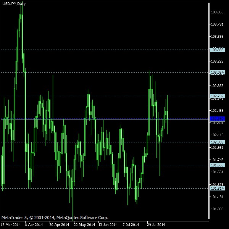Select the 101.666 price level label
Viewport: 229px width, 229px height.
217,165
